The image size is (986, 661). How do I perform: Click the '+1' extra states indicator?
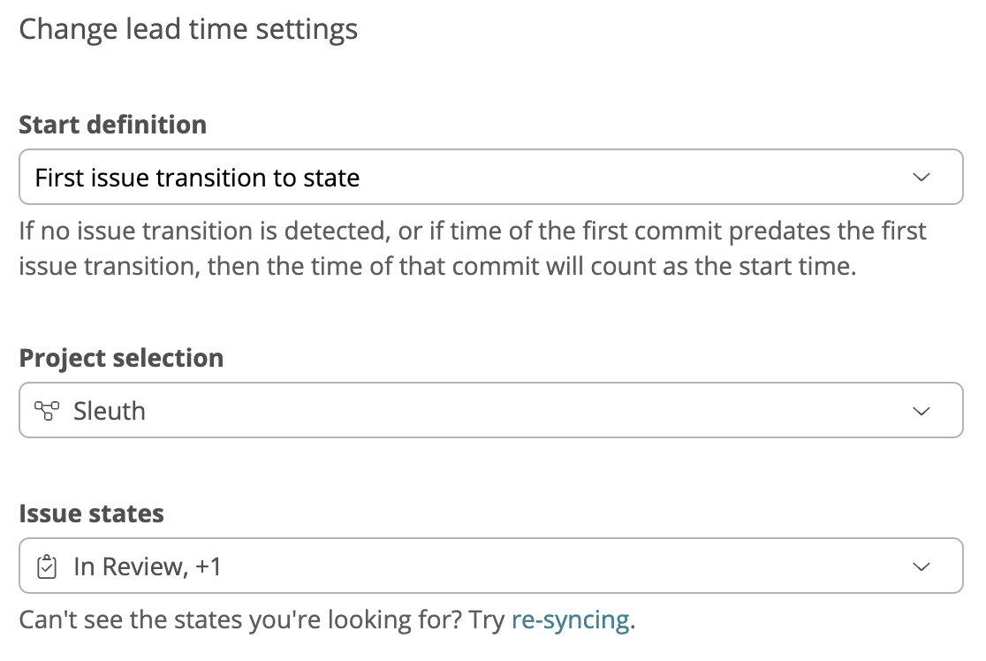209,566
